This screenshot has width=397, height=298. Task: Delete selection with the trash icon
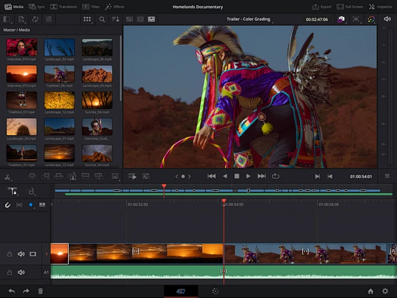click(x=40, y=291)
